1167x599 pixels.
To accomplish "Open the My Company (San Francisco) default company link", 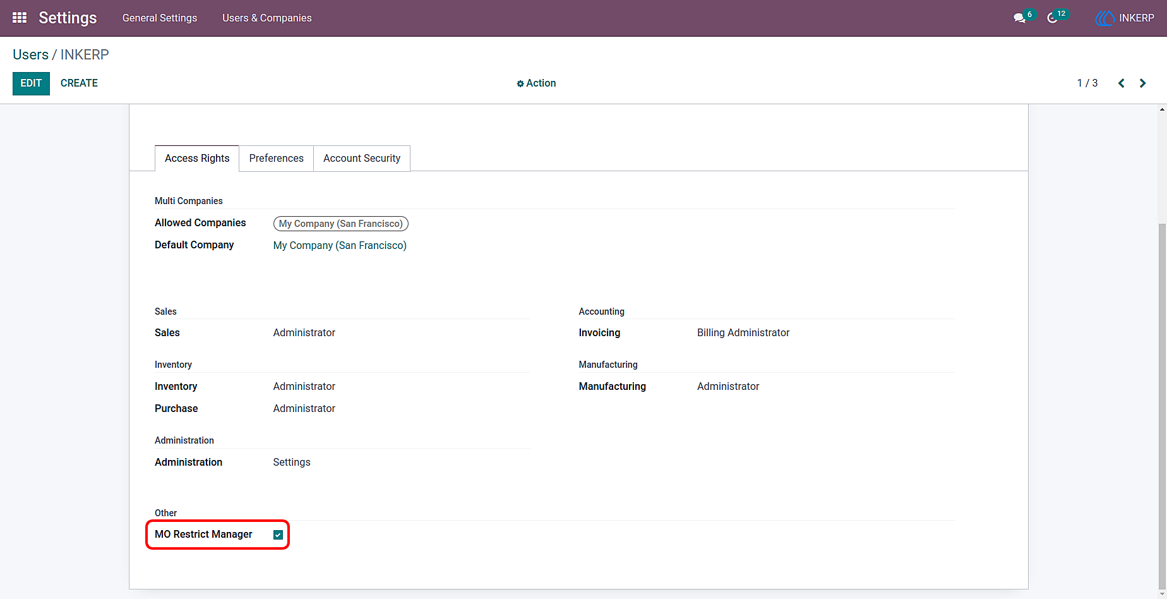I will [x=340, y=245].
